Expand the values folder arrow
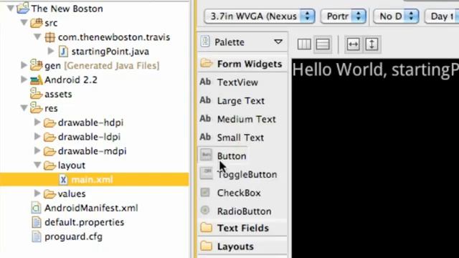 click(x=37, y=193)
